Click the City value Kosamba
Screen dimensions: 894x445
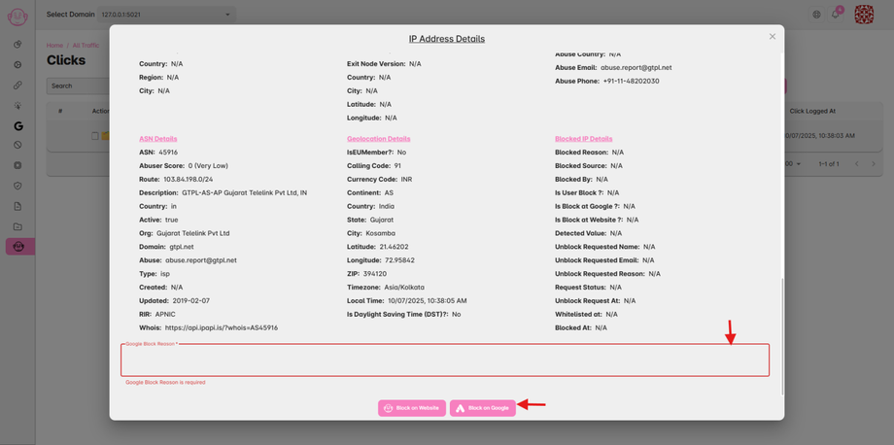point(381,233)
